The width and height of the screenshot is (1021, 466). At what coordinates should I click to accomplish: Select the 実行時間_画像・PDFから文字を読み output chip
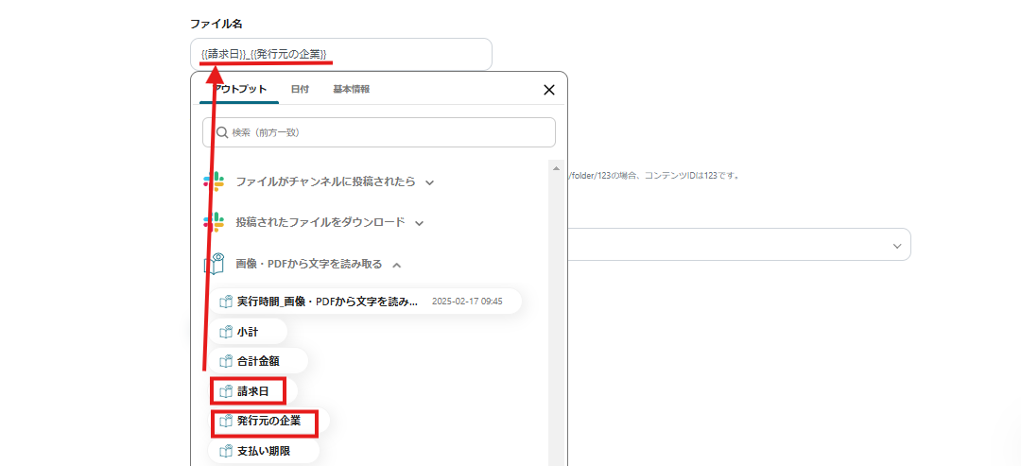tap(365, 302)
